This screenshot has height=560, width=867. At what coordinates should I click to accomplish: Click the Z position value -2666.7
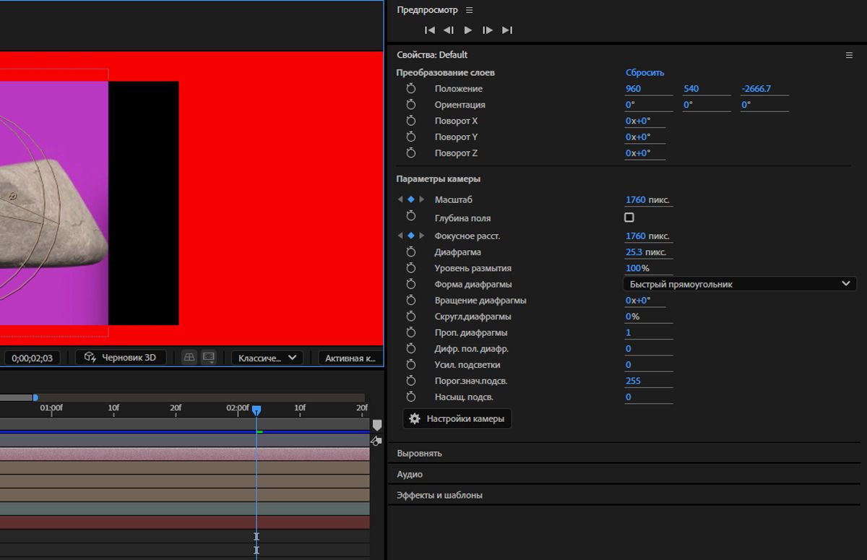pyautogui.click(x=756, y=89)
